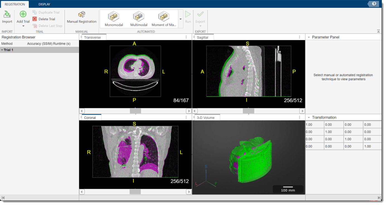Expand the automated techniques gallery arrow
The width and height of the screenshot is (386, 205).
point(180,19)
